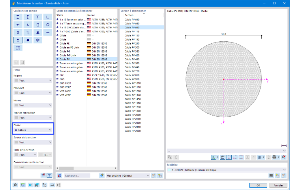
Task: Create new material with starred icon
Action: coord(277,175)
